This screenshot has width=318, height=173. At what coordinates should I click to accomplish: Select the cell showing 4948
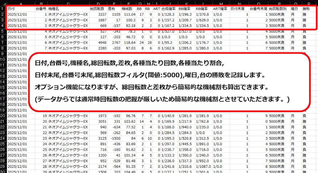click(x=98, y=43)
